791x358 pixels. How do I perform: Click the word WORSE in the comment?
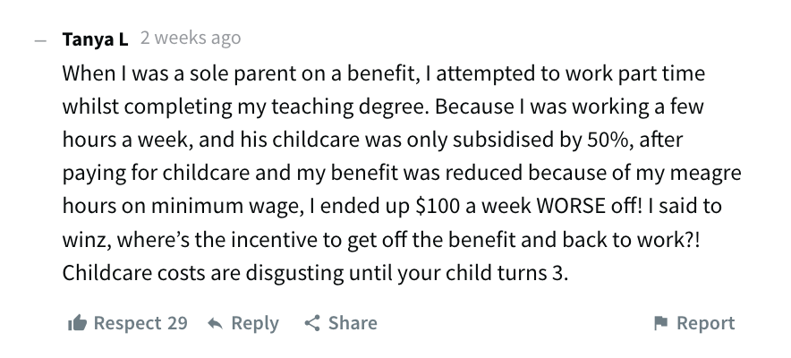click(570, 206)
